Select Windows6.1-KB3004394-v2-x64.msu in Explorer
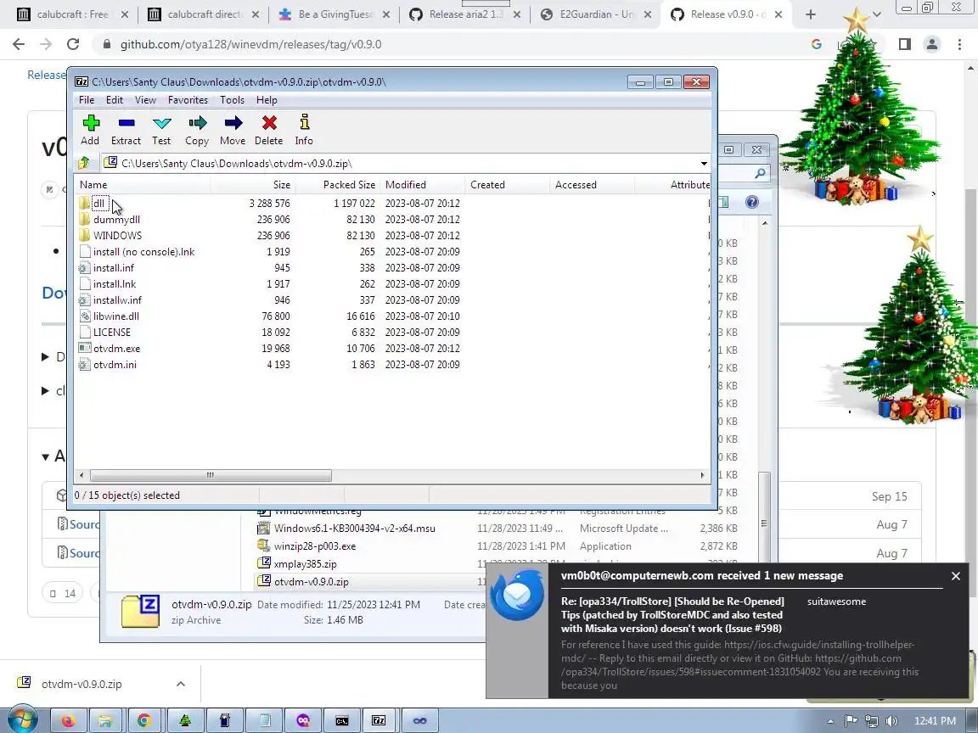The image size is (978, 733). pyautogui.click(x=354, y=529)
